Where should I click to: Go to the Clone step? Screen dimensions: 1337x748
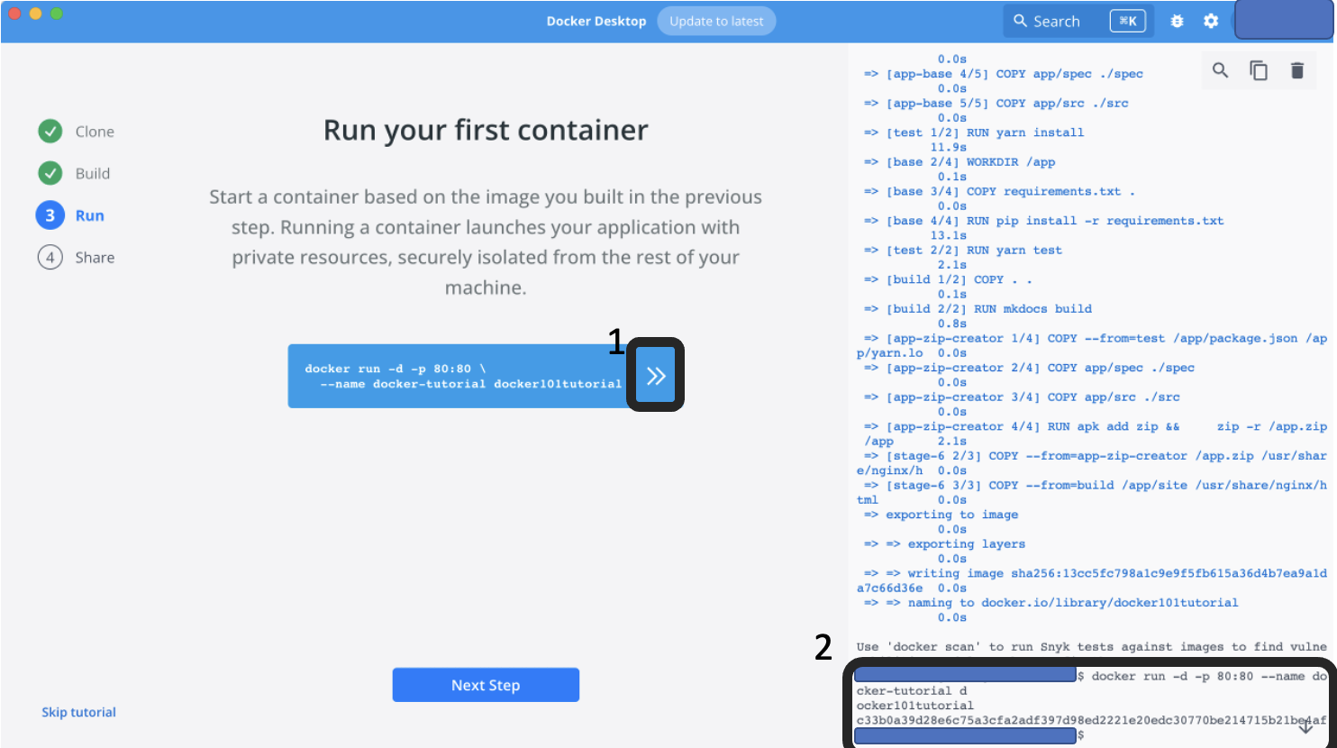[95, 132]
